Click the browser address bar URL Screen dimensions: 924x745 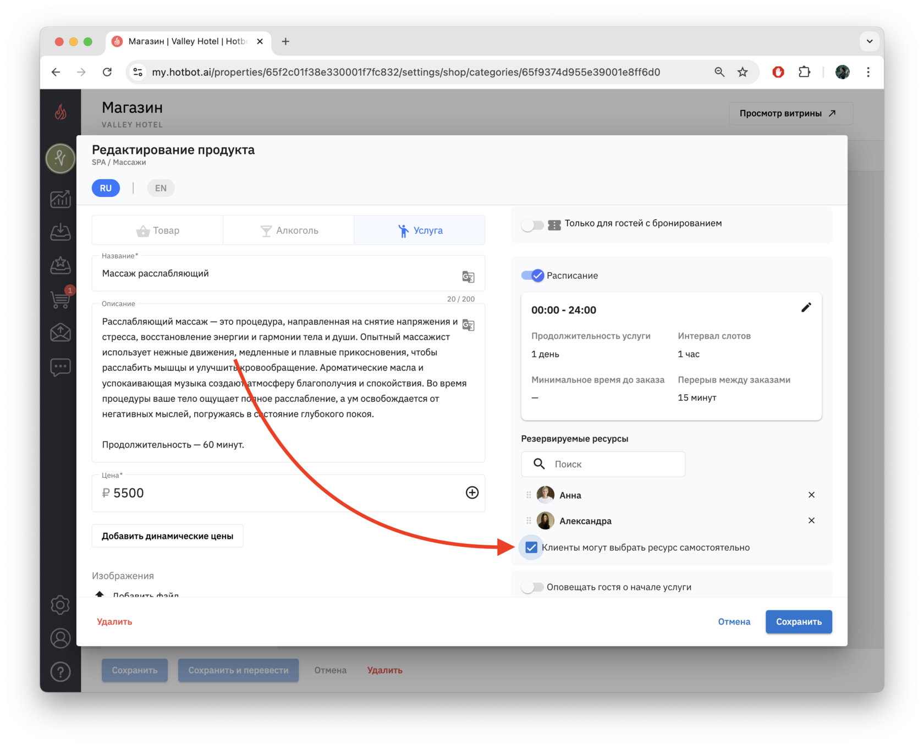(406, 72)
